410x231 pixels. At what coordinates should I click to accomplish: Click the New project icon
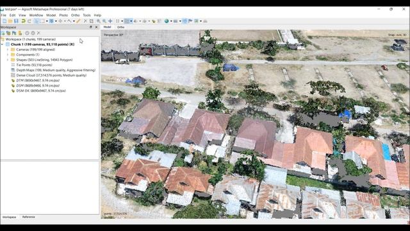click(x=4, y=21)
